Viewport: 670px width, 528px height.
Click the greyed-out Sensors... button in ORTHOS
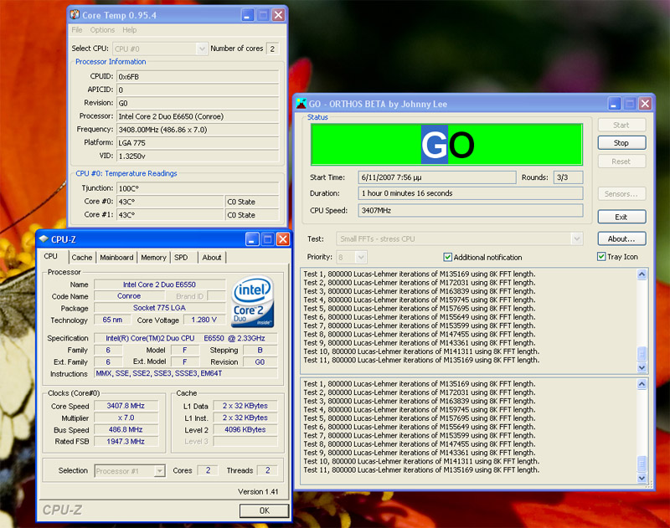point(621,194)
